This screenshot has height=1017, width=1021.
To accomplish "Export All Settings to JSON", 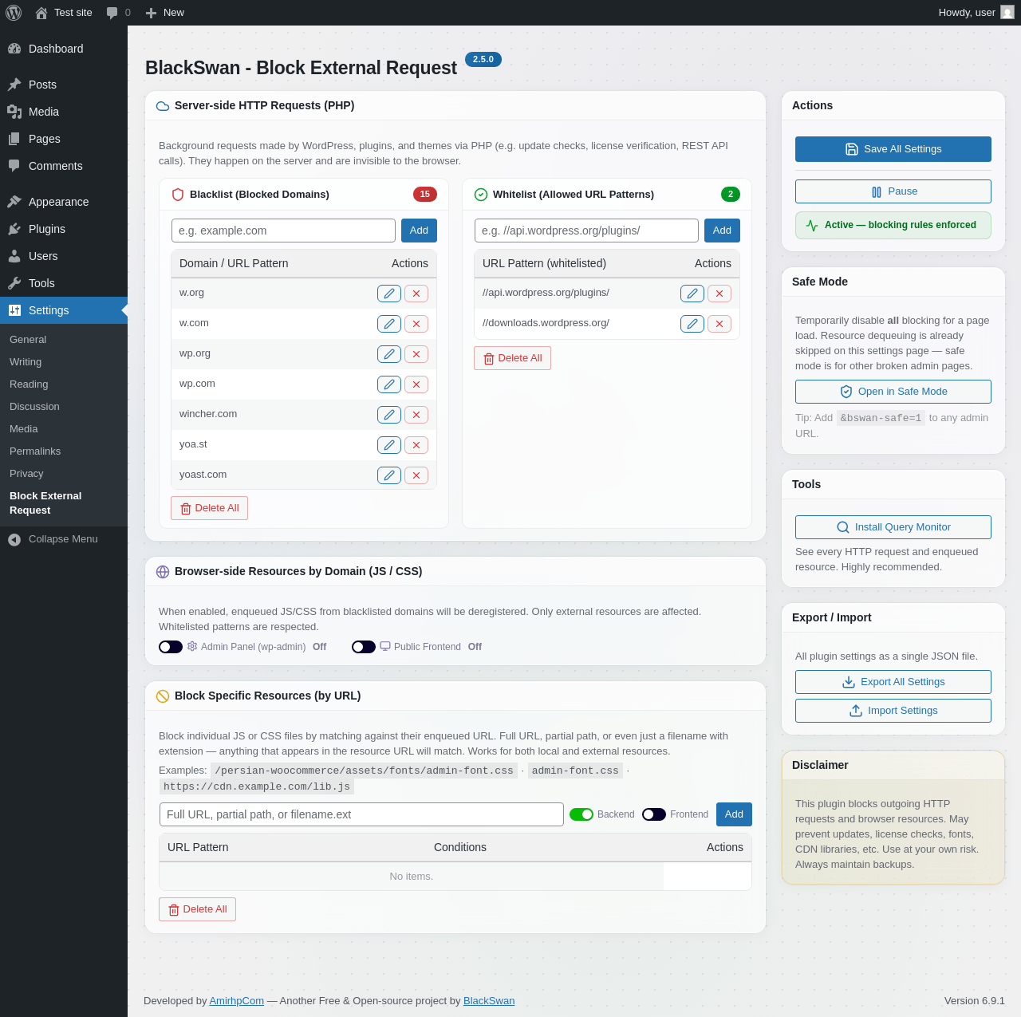I will click(x=893, y=682).
